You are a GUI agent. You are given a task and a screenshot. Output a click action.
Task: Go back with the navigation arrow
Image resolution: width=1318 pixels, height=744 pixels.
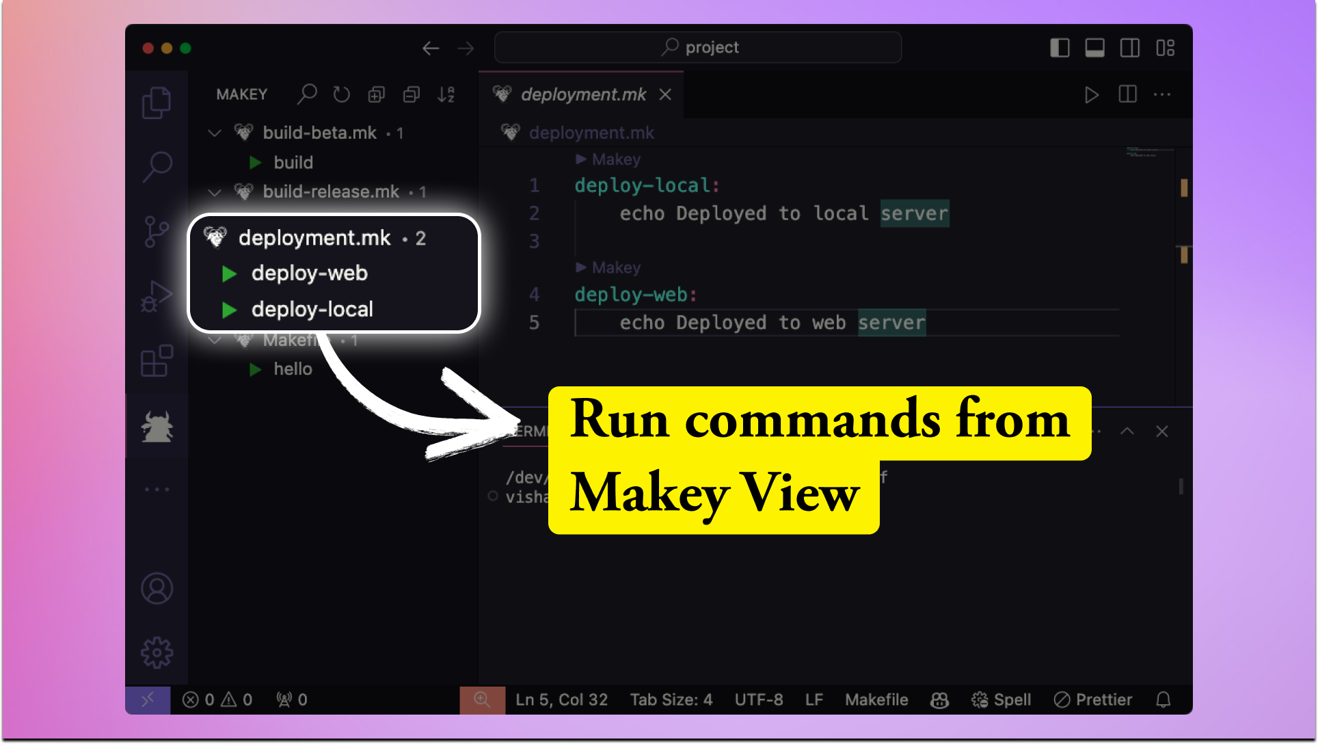coord(431,48)
